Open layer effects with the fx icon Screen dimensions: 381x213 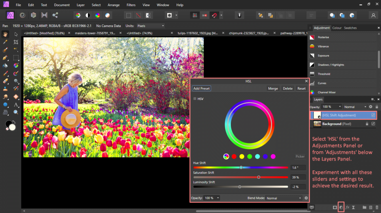[347, 207]
